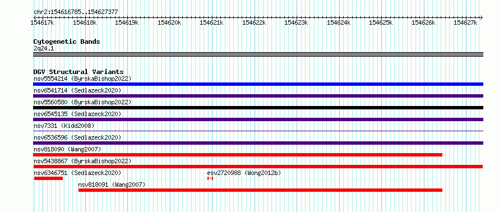Click the 154619k ruler tick label
Screen dimensions: 499x212
[x=127, y=22]
